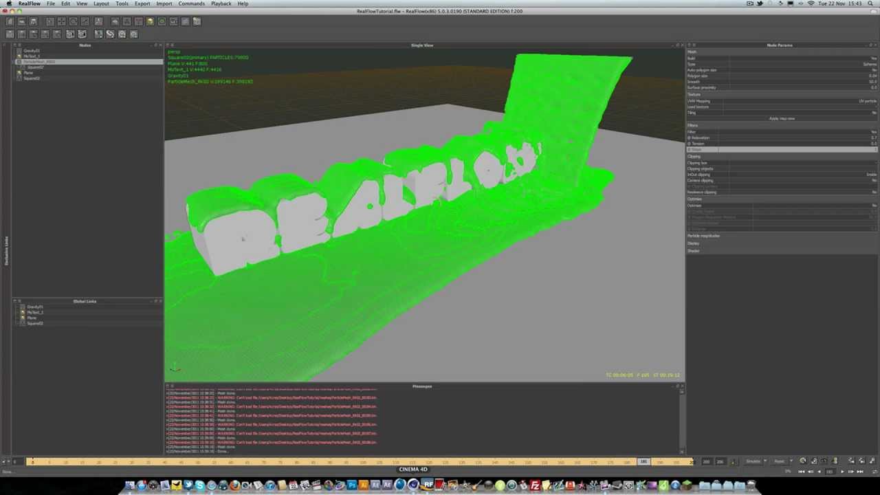Image resolution: width=880 pixels, height=495 pixels.
Task: Click the chain link icon in second toolbar
Action: click(110, 34)
